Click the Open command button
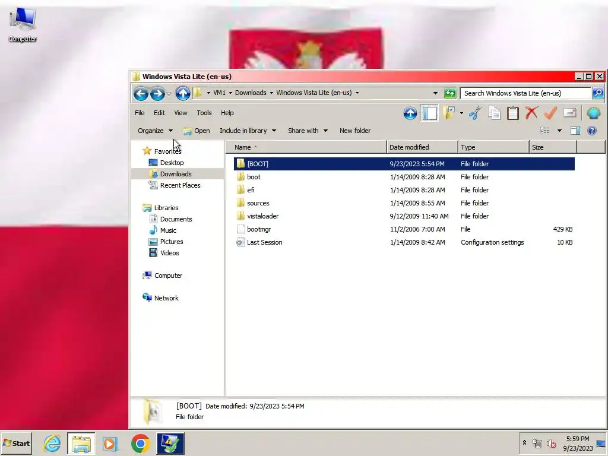Viewport: 608px width, 456px height. [x=197, y=131]
